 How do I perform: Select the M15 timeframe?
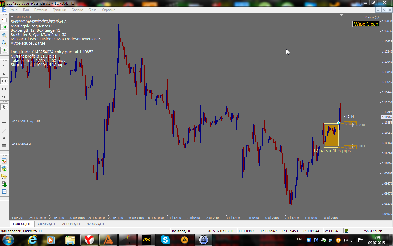point(4,73)
